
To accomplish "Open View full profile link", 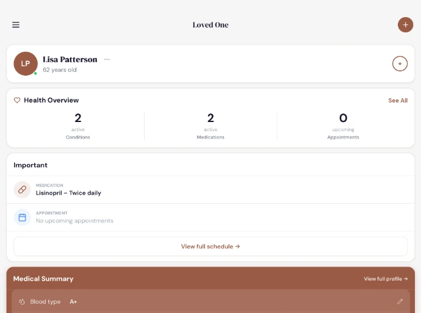I will (386, 279).
